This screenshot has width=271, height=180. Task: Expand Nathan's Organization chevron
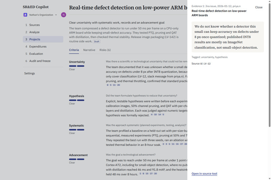(56, 15)
